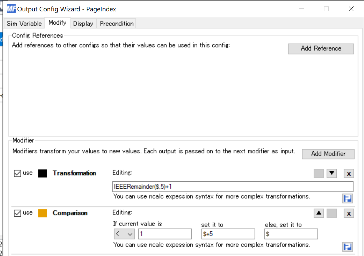Click the Add Reference button
The height and width of the screenshot is (256, 364).
pos(321,49)
